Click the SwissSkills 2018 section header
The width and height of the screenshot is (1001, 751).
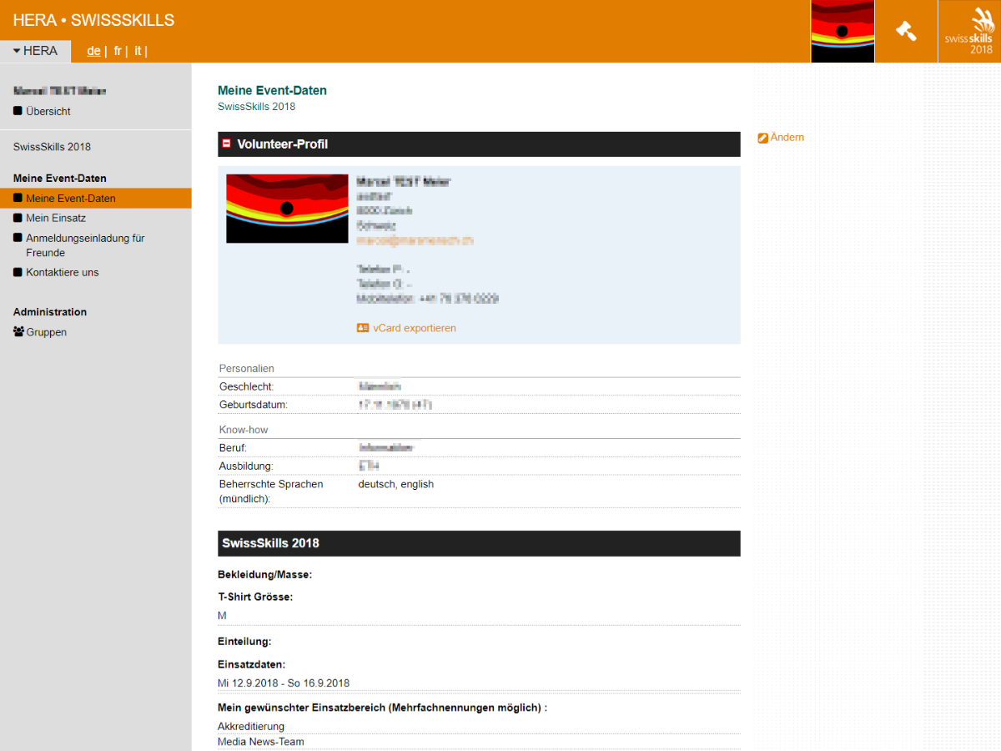479,543
